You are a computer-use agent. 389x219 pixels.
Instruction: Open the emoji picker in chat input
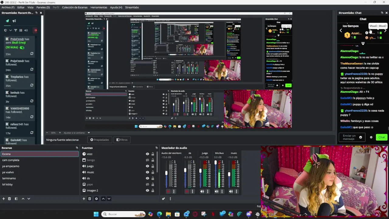(361, 137)
